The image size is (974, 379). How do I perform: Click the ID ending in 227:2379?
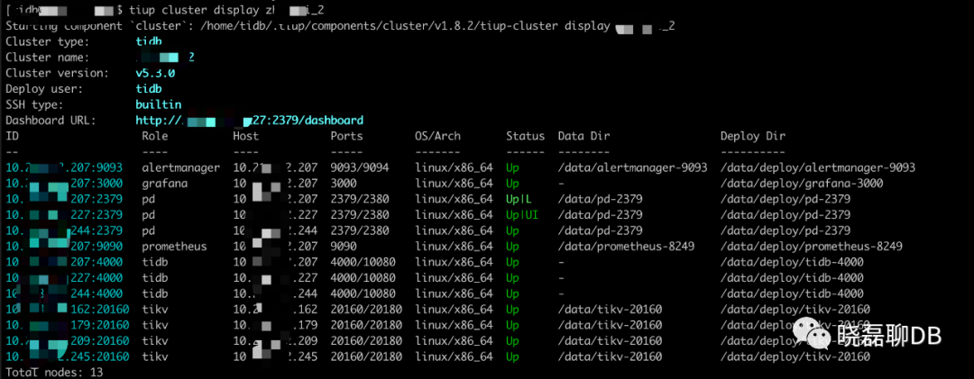tap(64, 214)
